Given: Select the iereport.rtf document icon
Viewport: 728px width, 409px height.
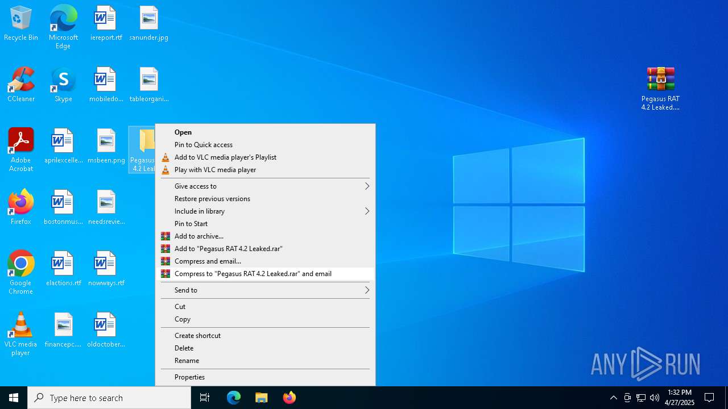Looking at the screenshot, I should [x=106, y=24].
